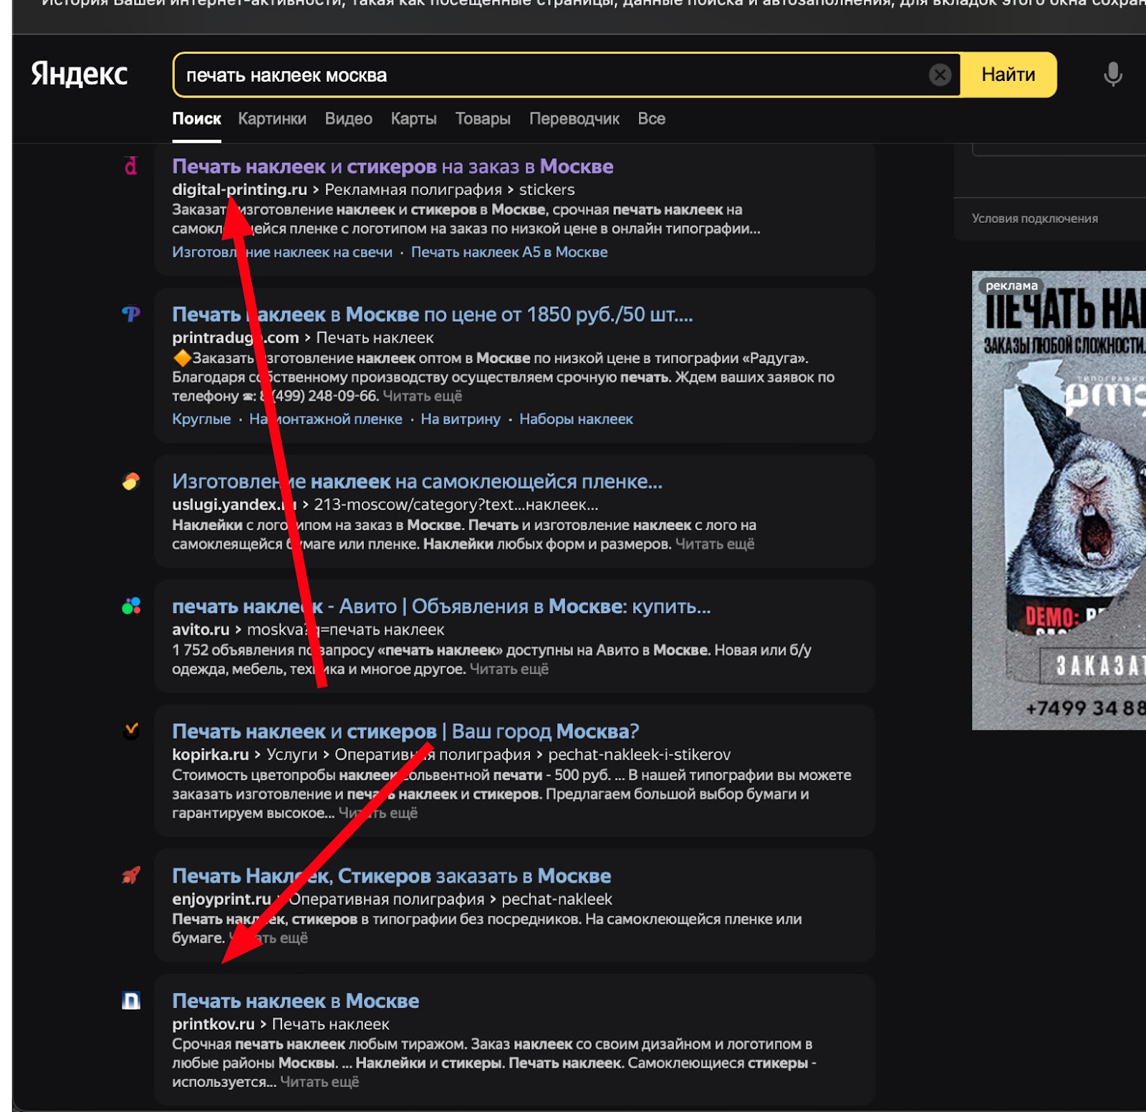This screenshot has width=1146, height=1112.
Task: Click the printkov.ru domain link
Action: coord(213,1024)
